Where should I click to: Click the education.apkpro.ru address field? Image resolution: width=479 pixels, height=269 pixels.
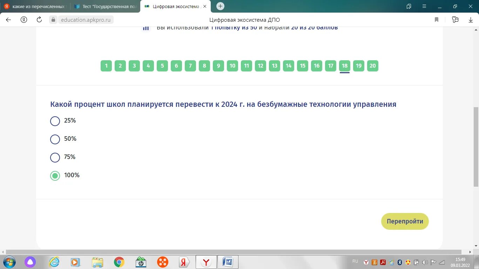click(86, 20)
